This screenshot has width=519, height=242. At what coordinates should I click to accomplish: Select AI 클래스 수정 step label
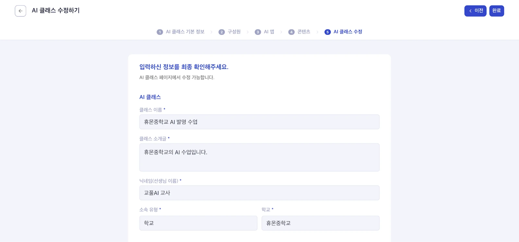(348, 32)
